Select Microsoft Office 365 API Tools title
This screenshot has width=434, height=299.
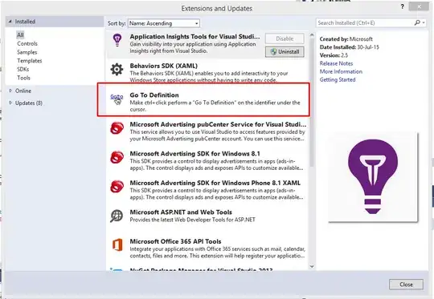tap(175, 241)
